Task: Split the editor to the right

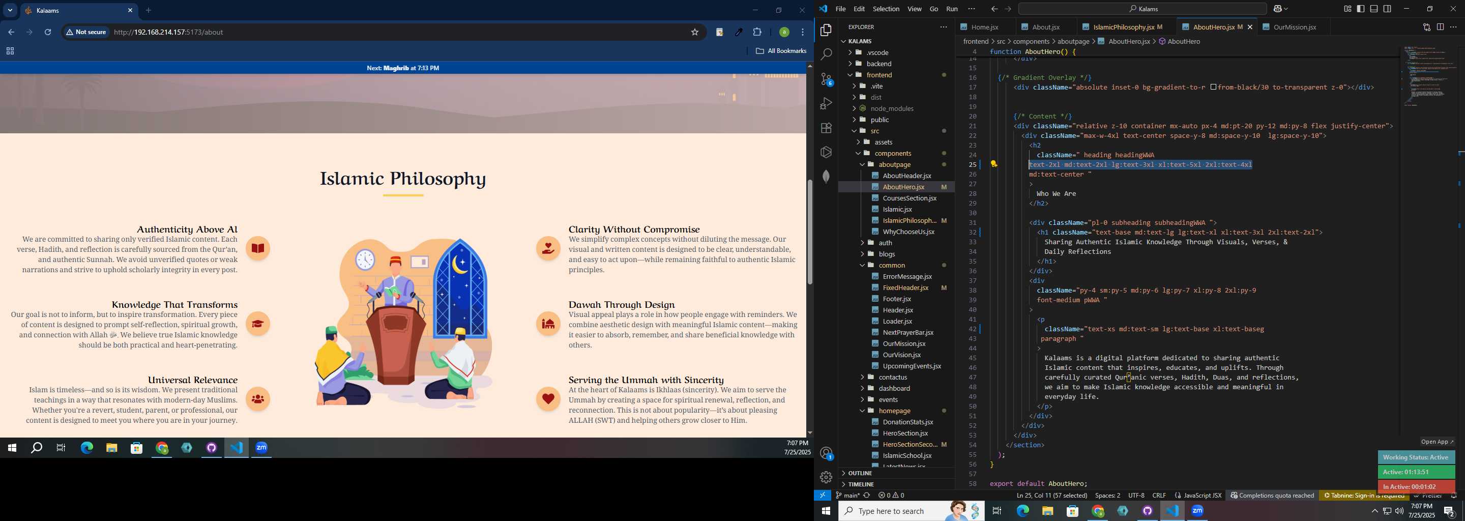Action: (x=1440, y=27)
